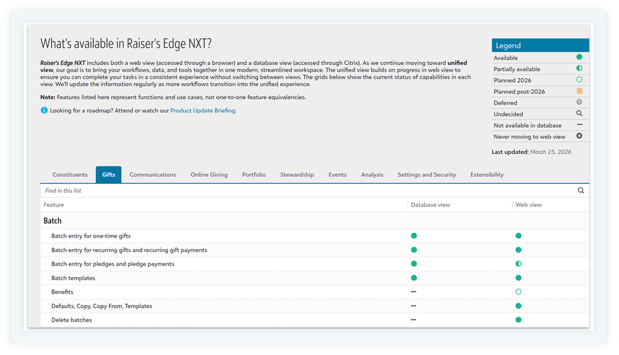Click the Deferred clock icon in legend
619x355 pixels.
pyautogui.click(x=579, y=102)
